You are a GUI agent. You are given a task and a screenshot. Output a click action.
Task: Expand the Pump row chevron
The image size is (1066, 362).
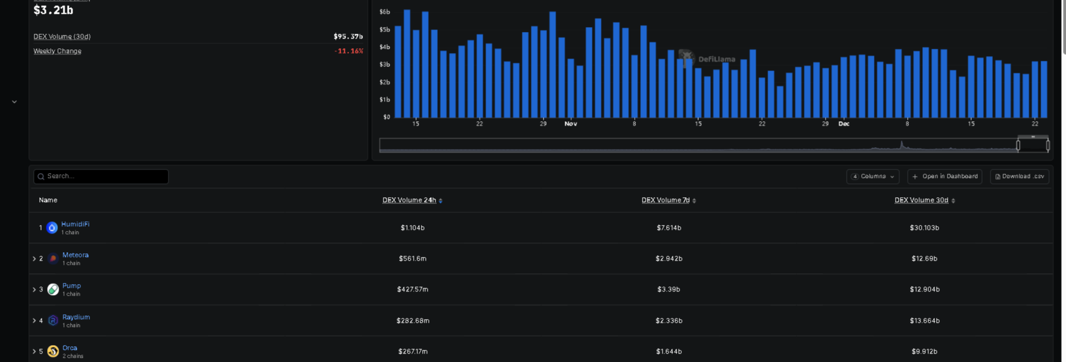click(34, 290)
